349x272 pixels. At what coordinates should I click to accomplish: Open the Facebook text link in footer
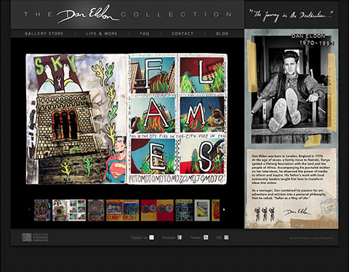[x=169, y=237]
